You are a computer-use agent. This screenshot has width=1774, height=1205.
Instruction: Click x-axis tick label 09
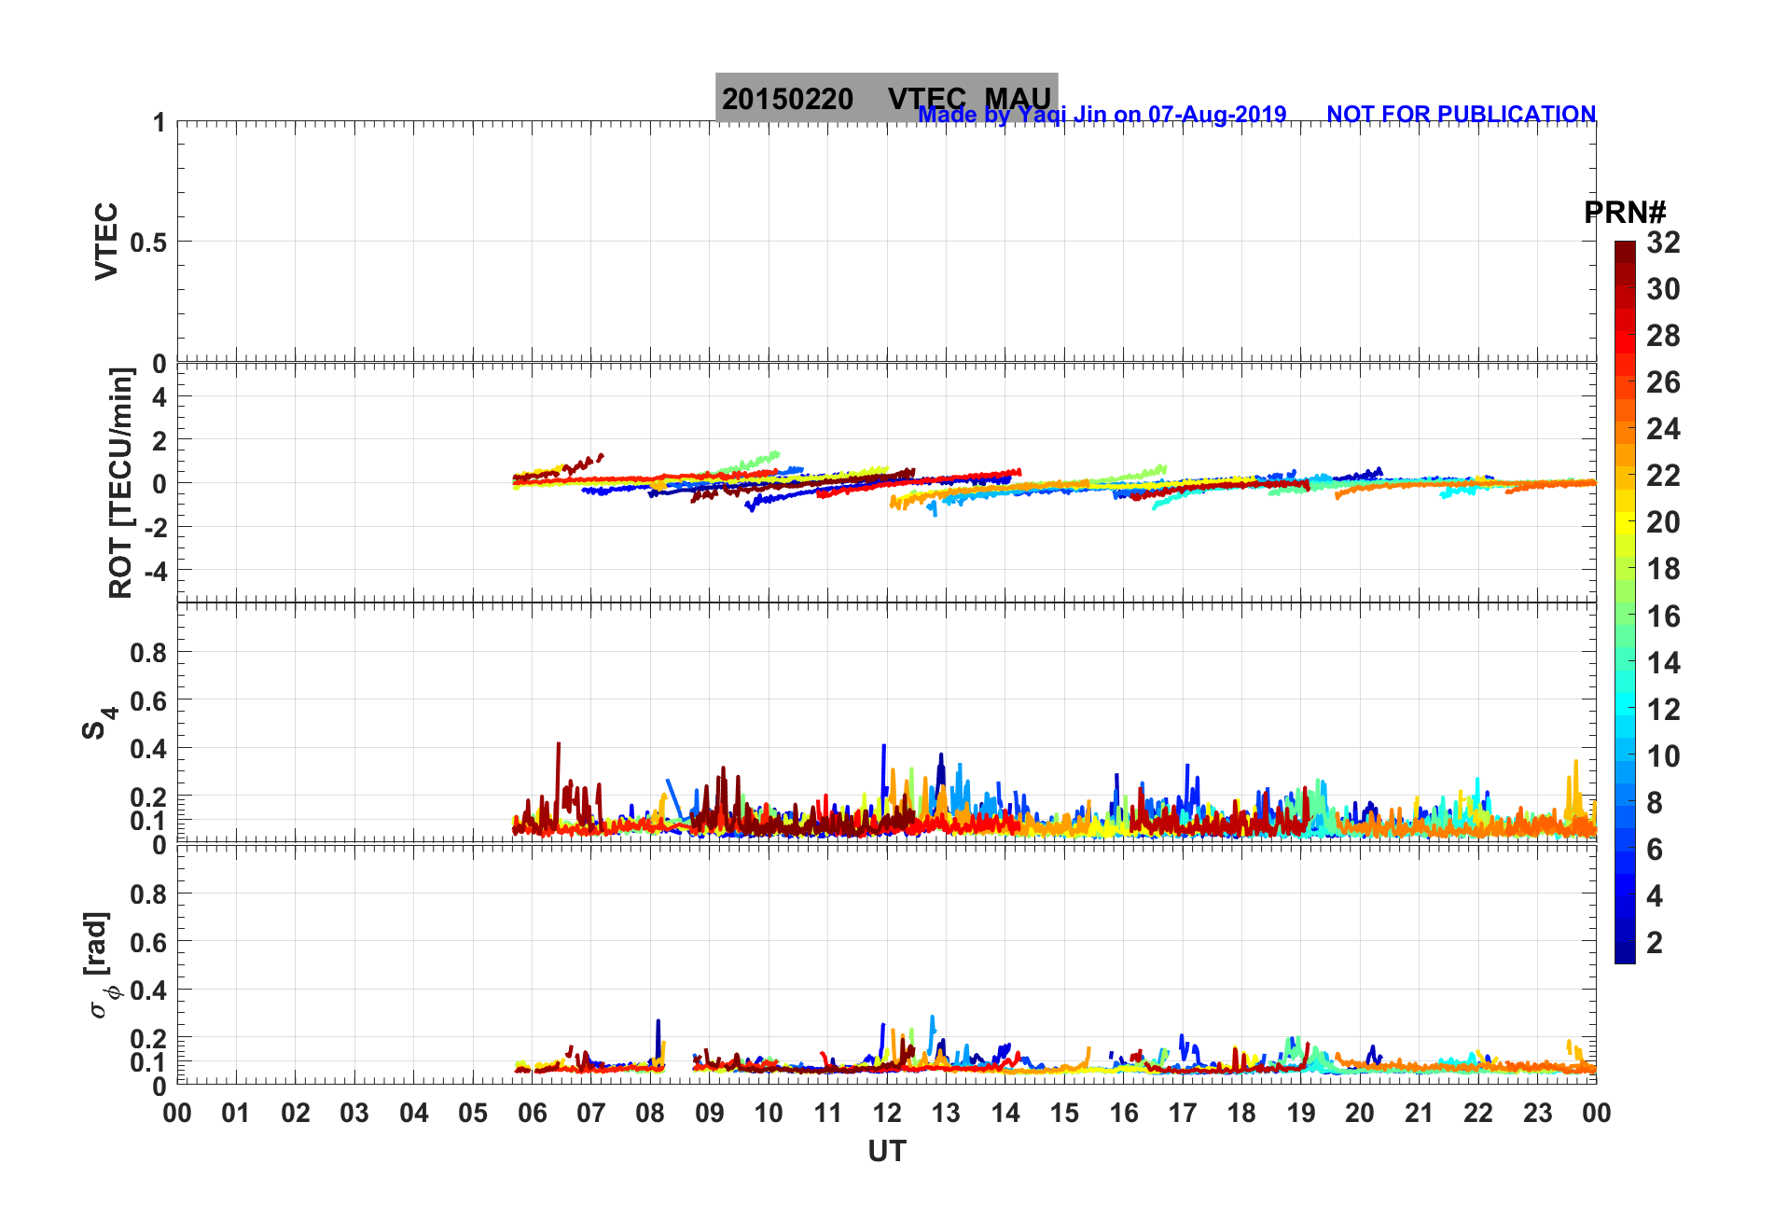(710, 1113)
